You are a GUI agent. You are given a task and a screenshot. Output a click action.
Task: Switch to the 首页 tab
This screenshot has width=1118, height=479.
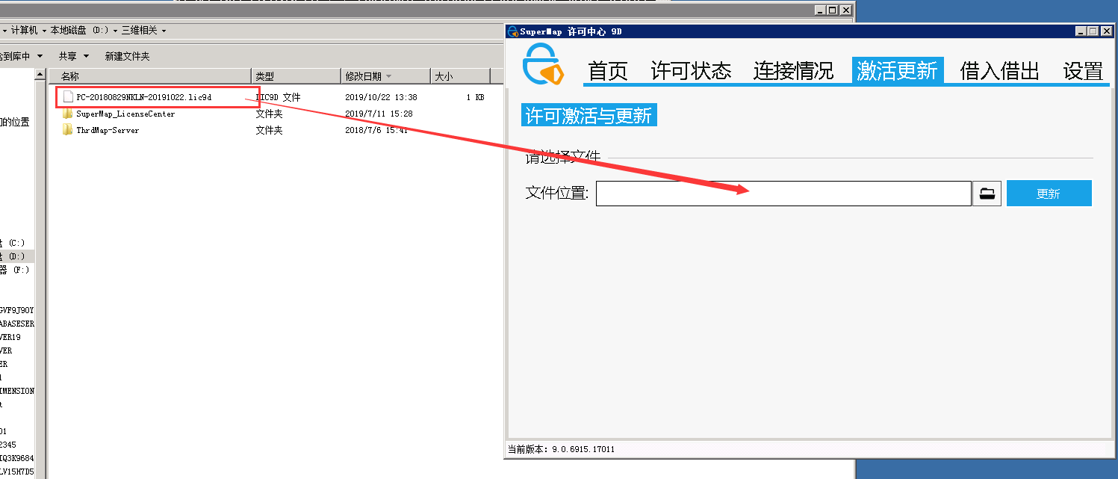608,71
